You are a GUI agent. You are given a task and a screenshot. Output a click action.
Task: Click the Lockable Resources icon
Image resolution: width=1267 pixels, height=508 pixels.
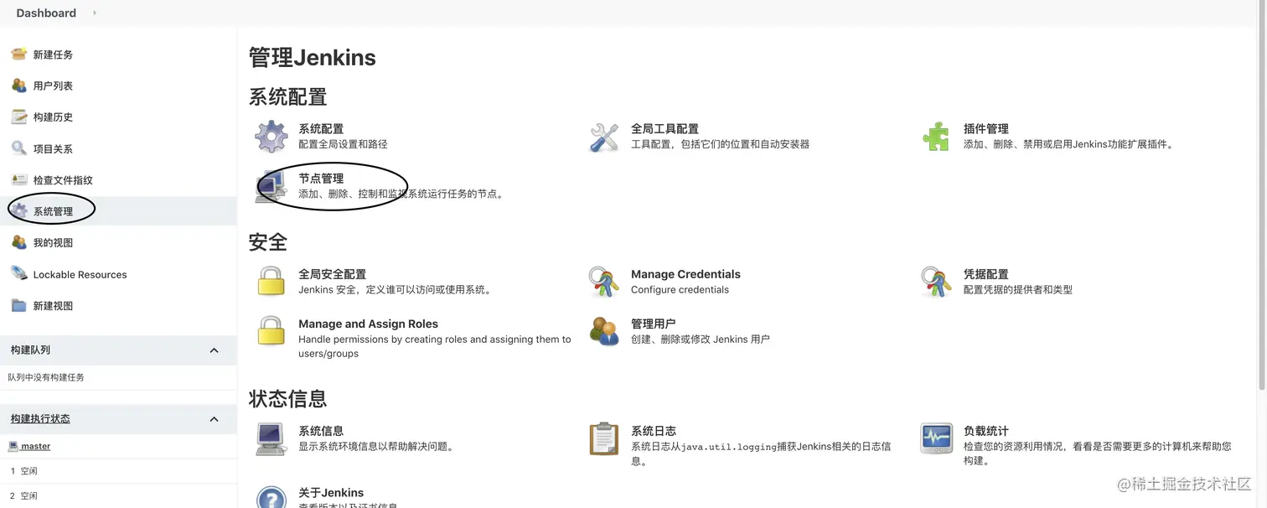(18, 273)
